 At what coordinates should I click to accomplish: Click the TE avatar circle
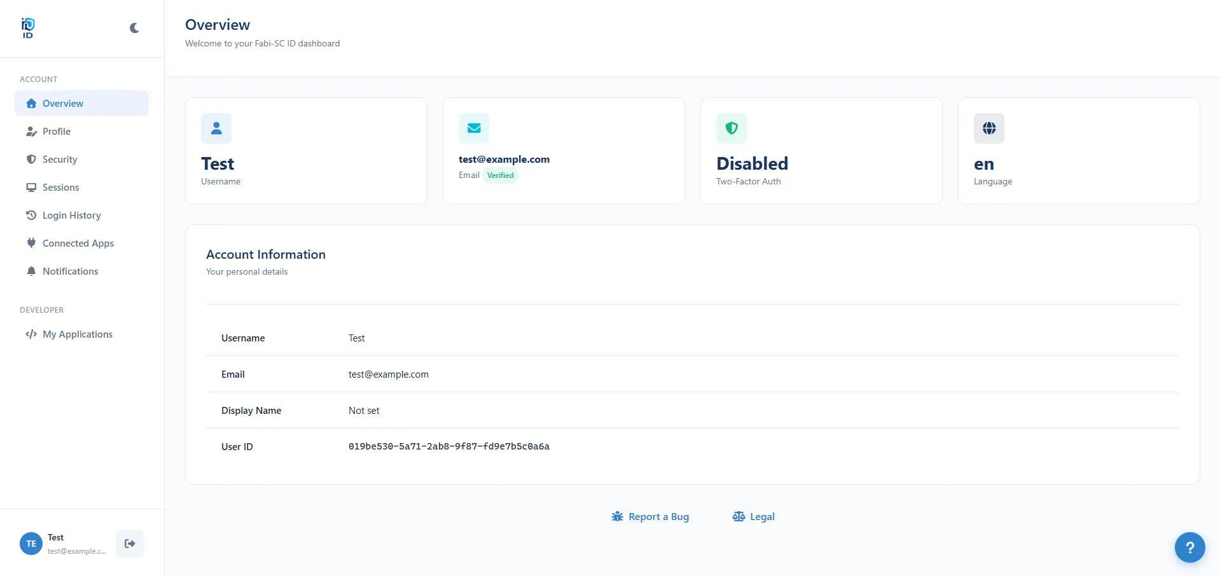(x=31, y=544)
